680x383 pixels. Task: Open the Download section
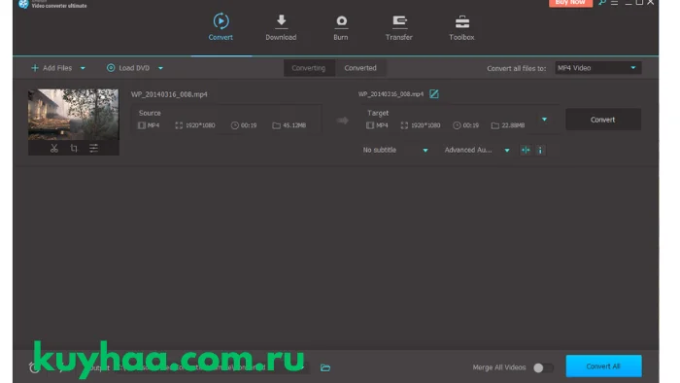coord(281,27)
